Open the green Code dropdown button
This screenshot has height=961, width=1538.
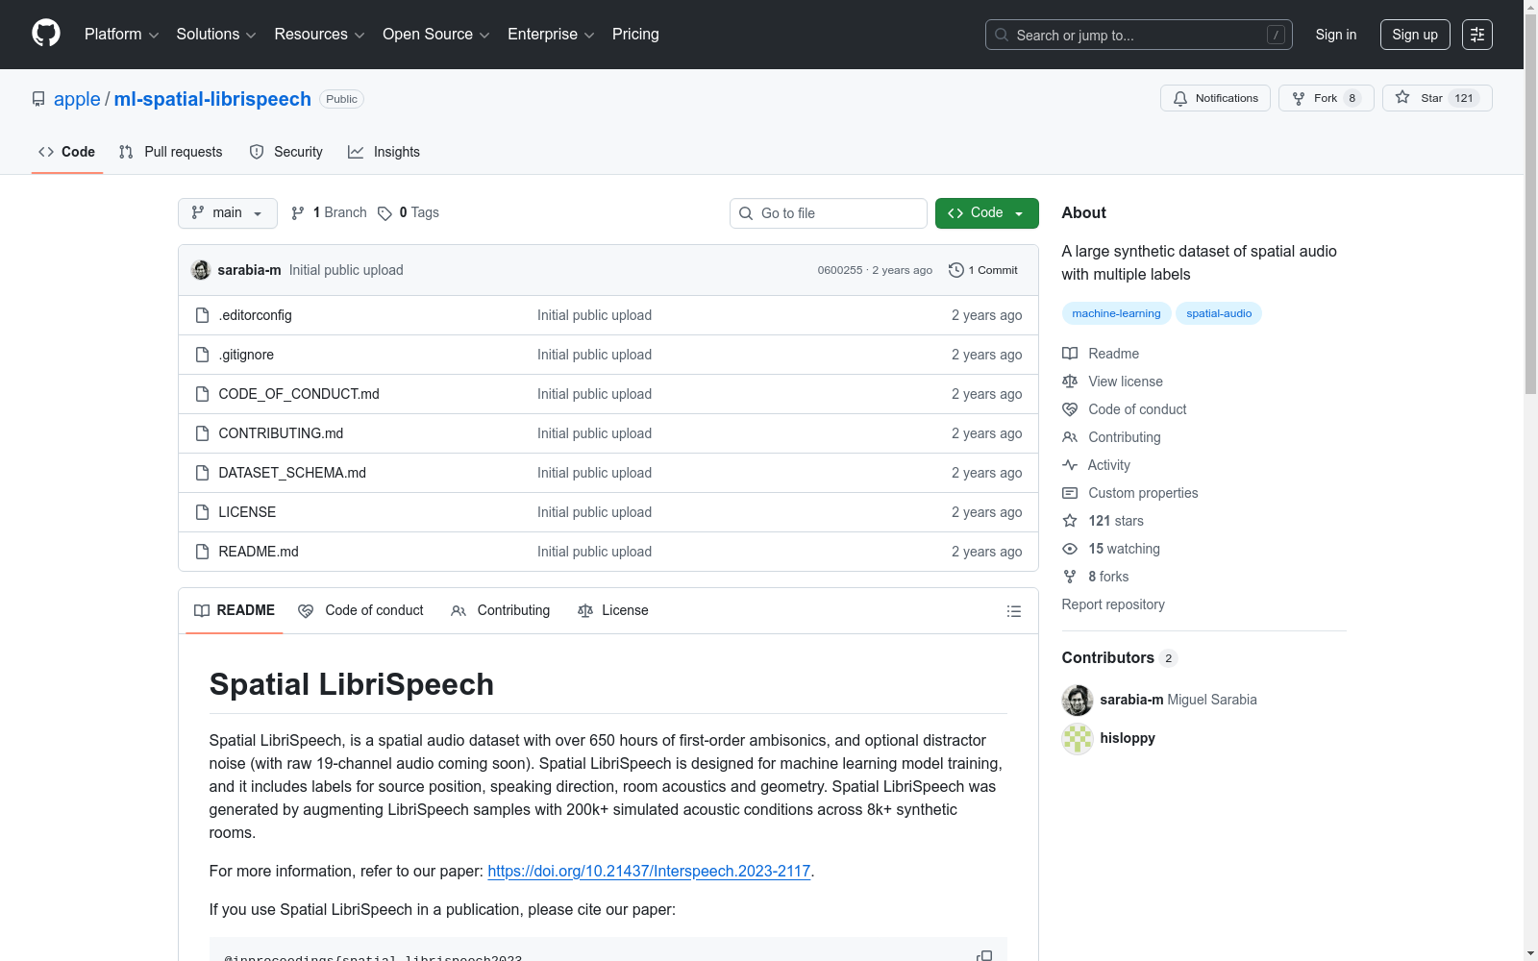coord(986,213)
